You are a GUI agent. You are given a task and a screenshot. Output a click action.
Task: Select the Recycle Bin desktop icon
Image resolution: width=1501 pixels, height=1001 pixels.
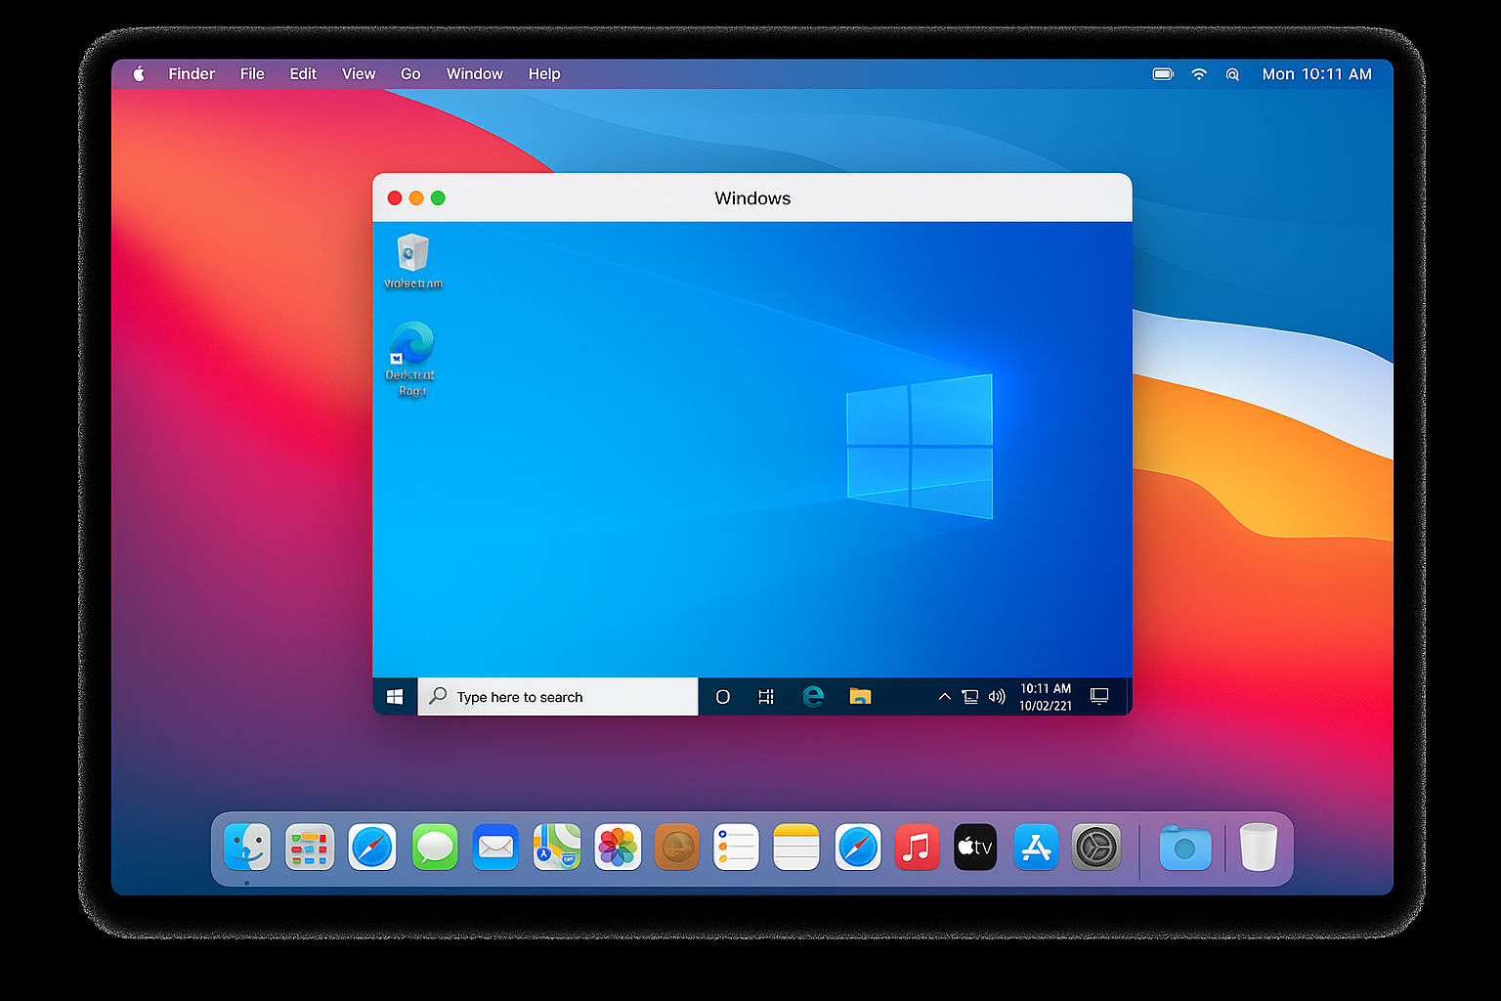coord(412,262)
